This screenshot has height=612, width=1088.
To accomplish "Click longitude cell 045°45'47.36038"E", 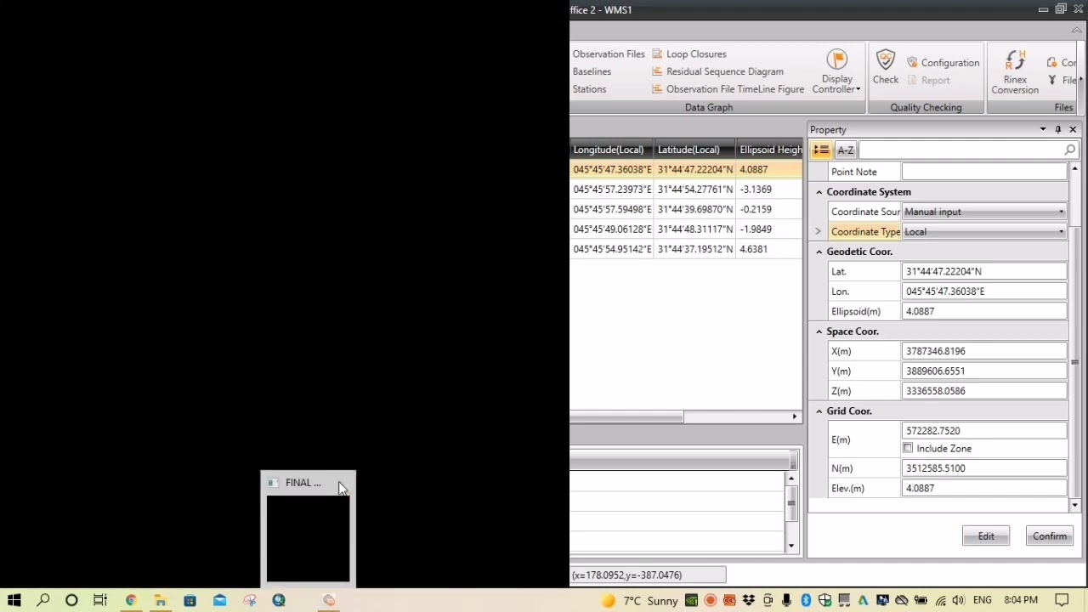I will point(612,169).
